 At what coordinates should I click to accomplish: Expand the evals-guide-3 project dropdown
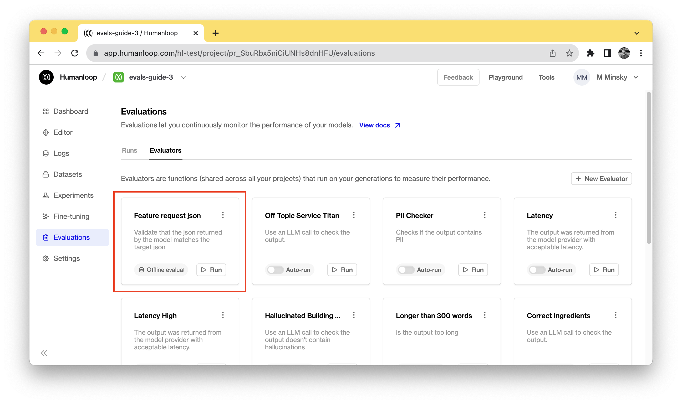184,77
